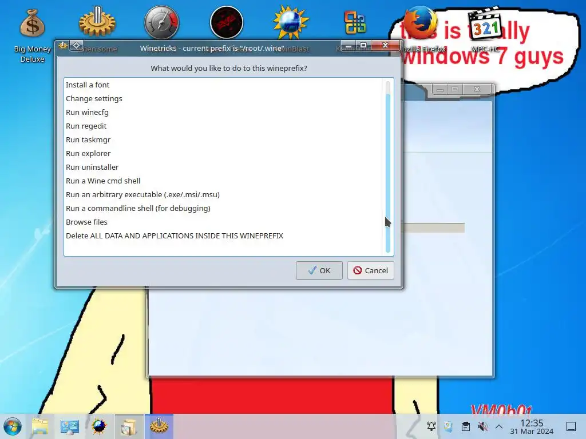Image resolution: width=586 pixels, height=439 pixels.
Task: Open the gold gear Winetricks desktop icon
Action: pyautogui.click(x=97, y=22)
